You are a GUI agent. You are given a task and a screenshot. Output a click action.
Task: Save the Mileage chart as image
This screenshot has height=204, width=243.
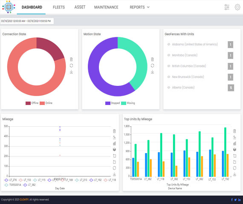114,174
